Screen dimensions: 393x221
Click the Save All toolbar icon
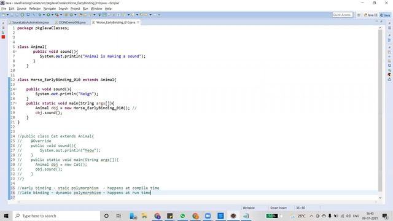point(17,15)
